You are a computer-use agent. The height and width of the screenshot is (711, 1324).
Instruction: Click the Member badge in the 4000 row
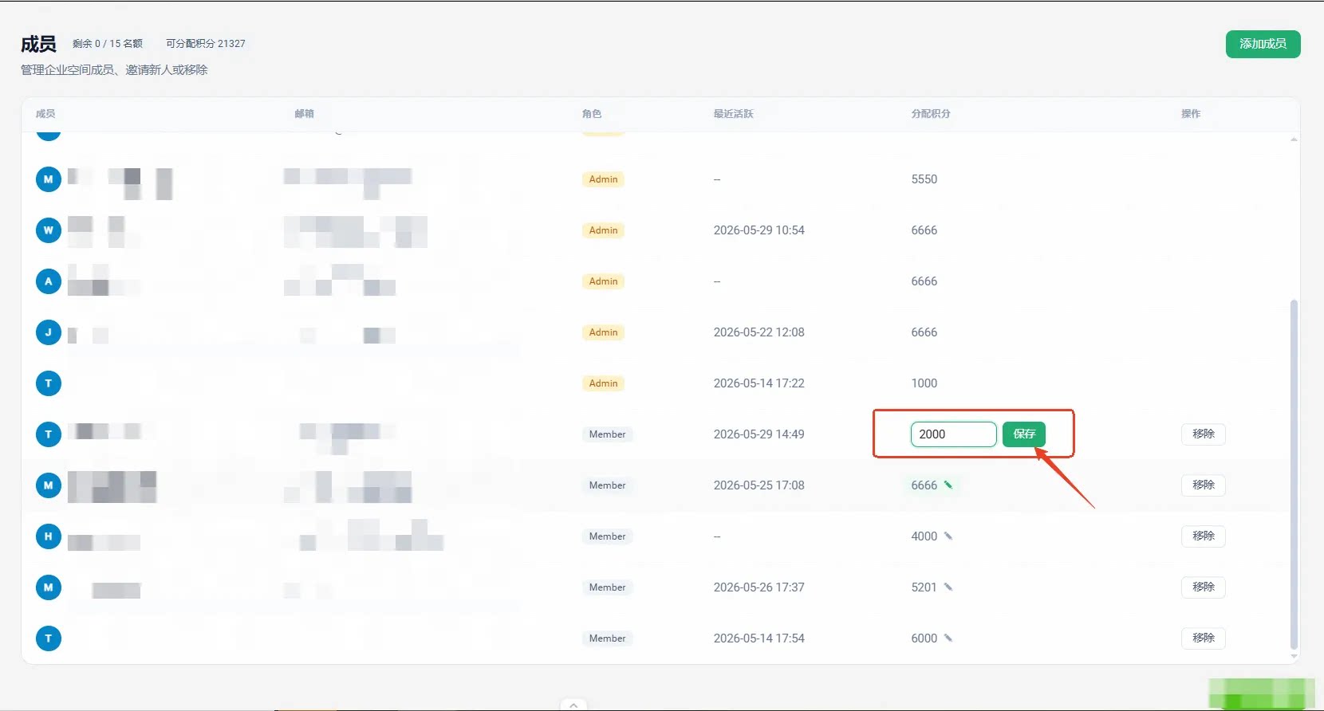click(x=607, y=536)
